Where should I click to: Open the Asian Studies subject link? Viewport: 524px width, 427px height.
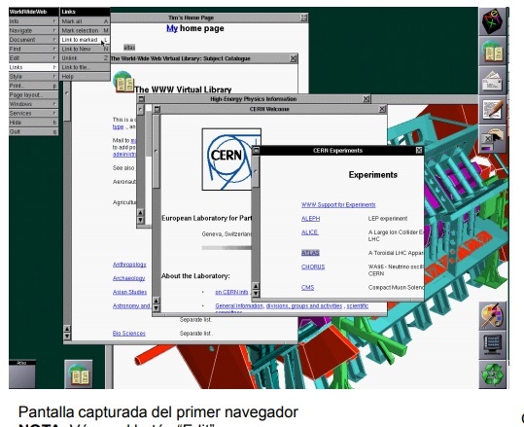click(129, 292)
